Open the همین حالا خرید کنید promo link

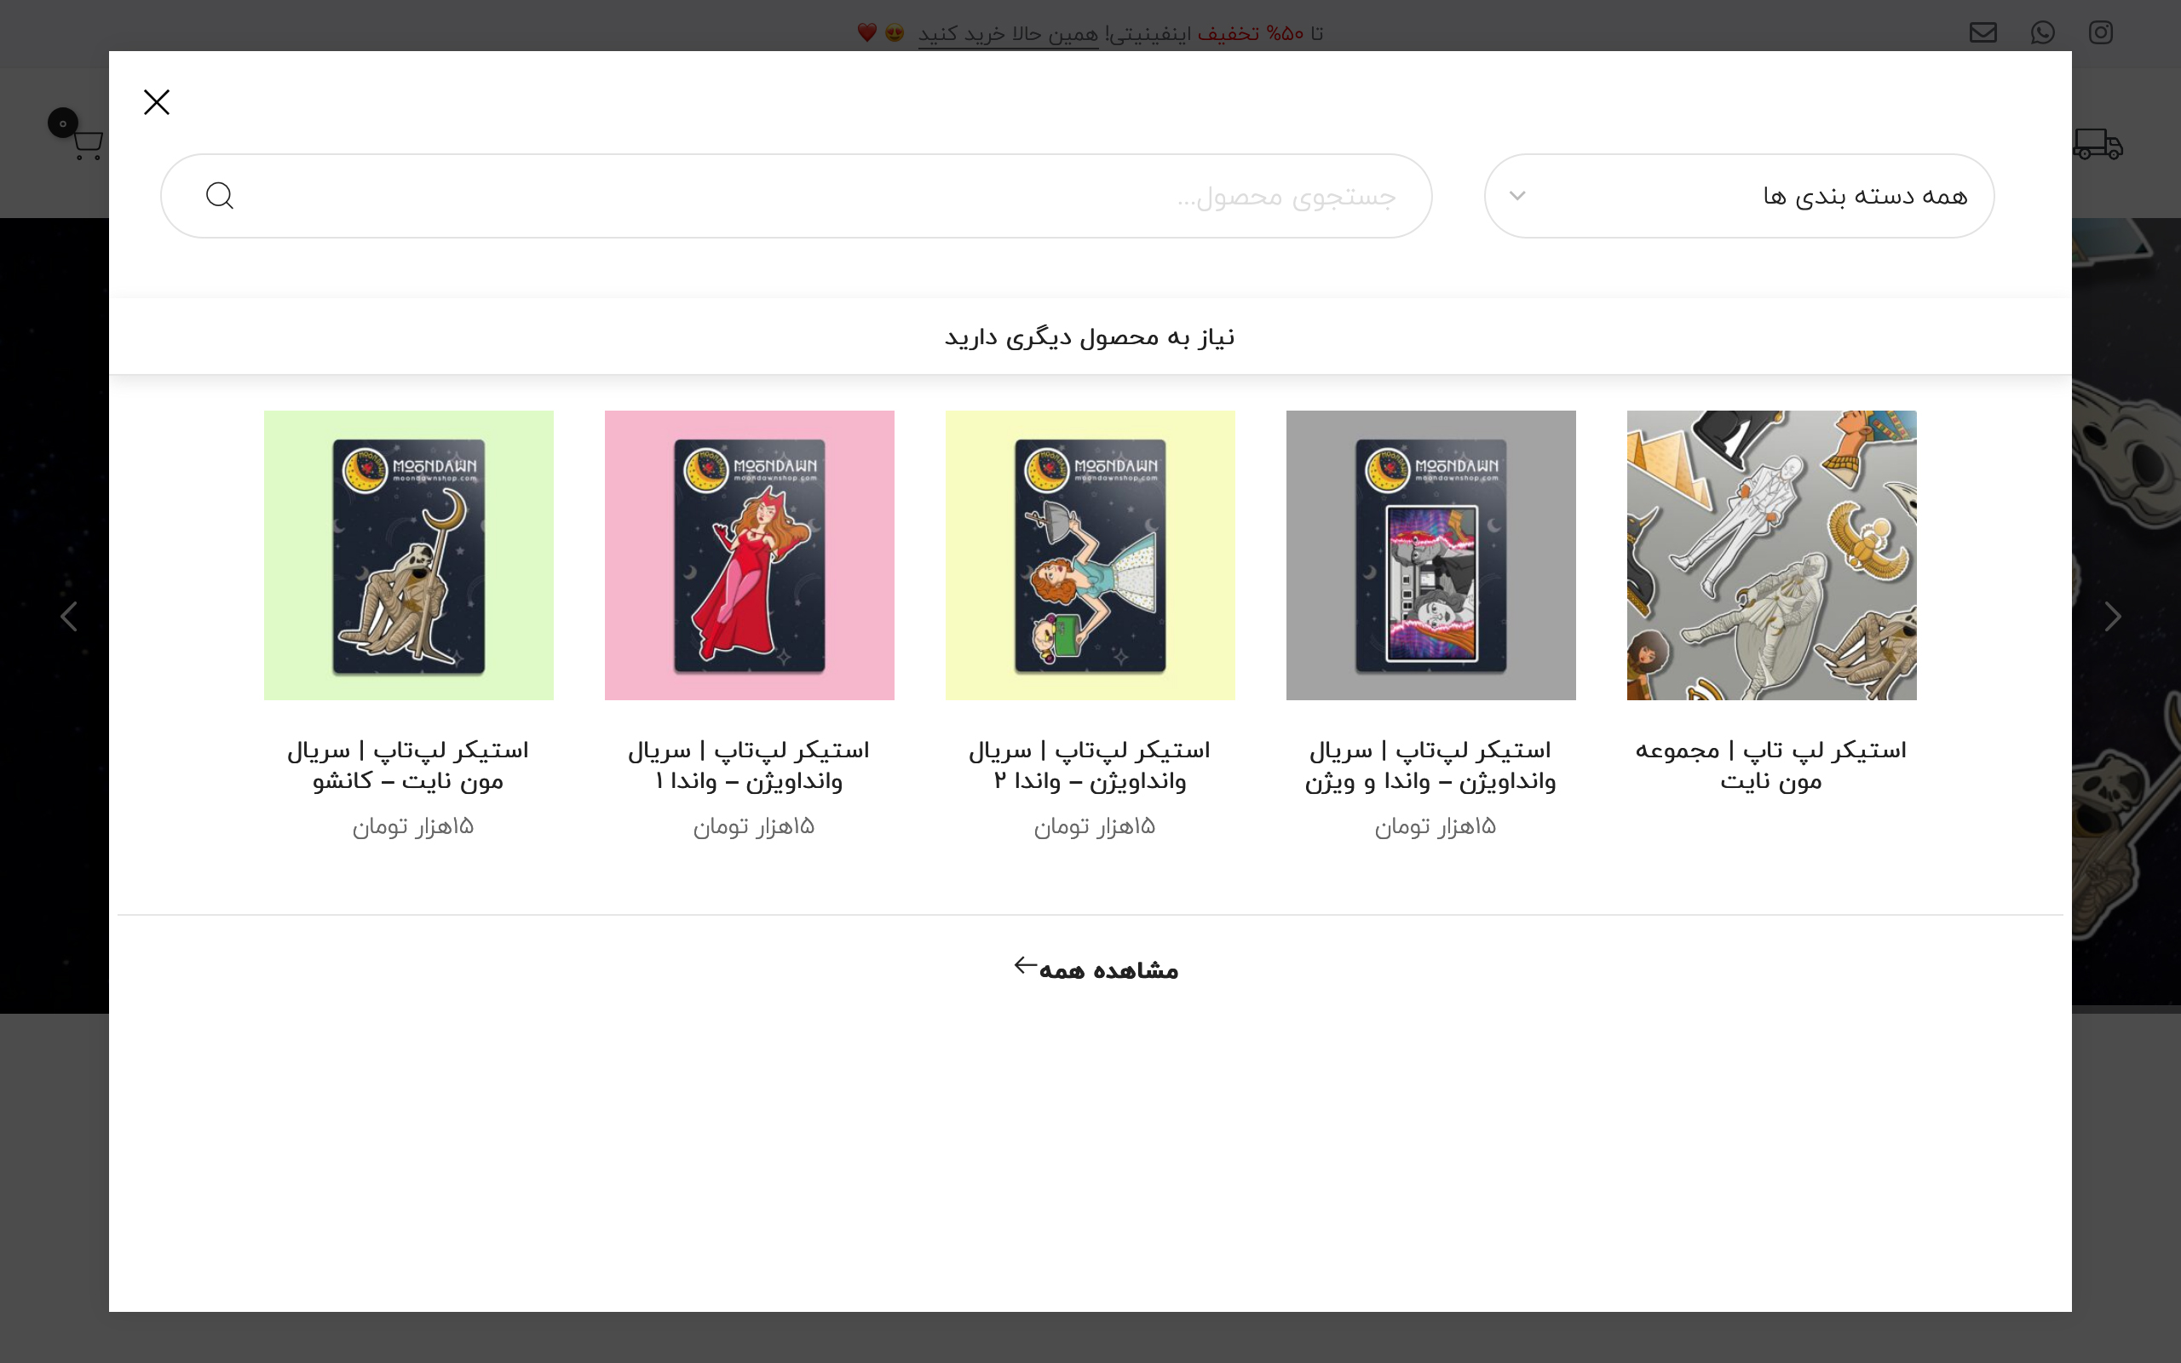tap(1009, 34)
